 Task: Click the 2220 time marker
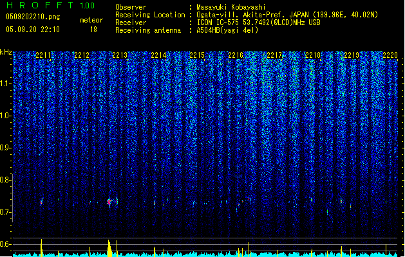[390, 55]
